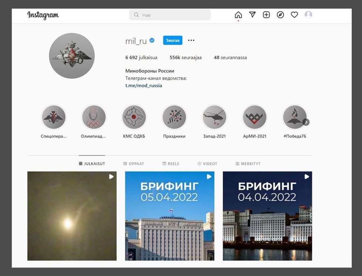Image resolution: width=362 pixels, height=276 pixels.
Task: Open notifications via heart icon
Action: point(294,15)
